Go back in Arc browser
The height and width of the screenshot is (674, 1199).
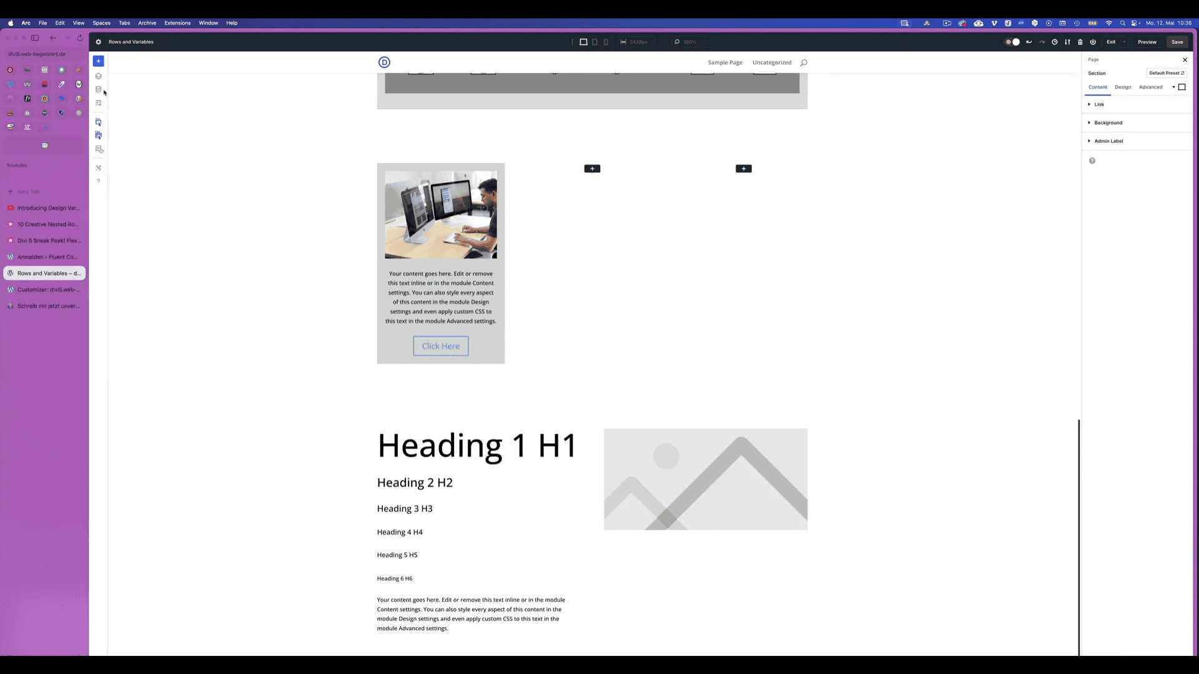(x=53, y=38)
